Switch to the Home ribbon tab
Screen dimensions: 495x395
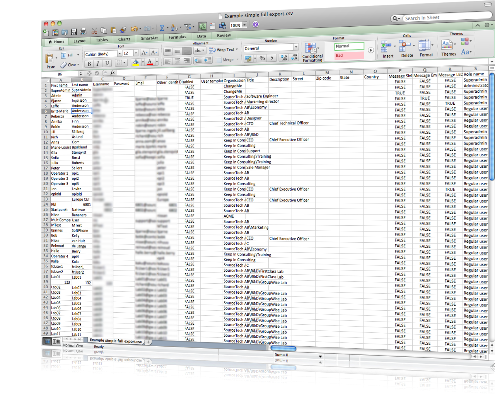coord(56,42)
